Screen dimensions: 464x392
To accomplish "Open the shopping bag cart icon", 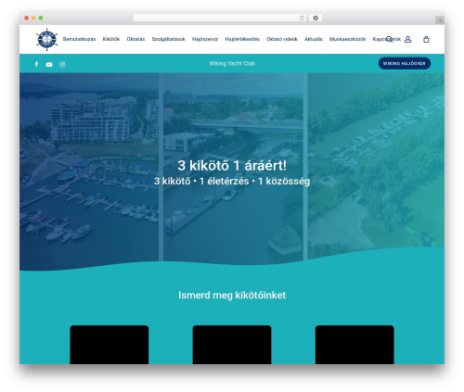I will (x=426, y=39).
